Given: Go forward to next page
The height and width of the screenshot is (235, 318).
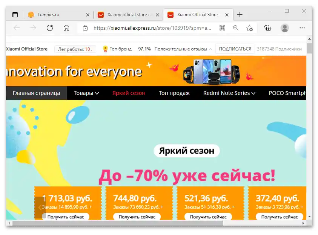Looking at the screenshot, I should (x=33, y=28).
